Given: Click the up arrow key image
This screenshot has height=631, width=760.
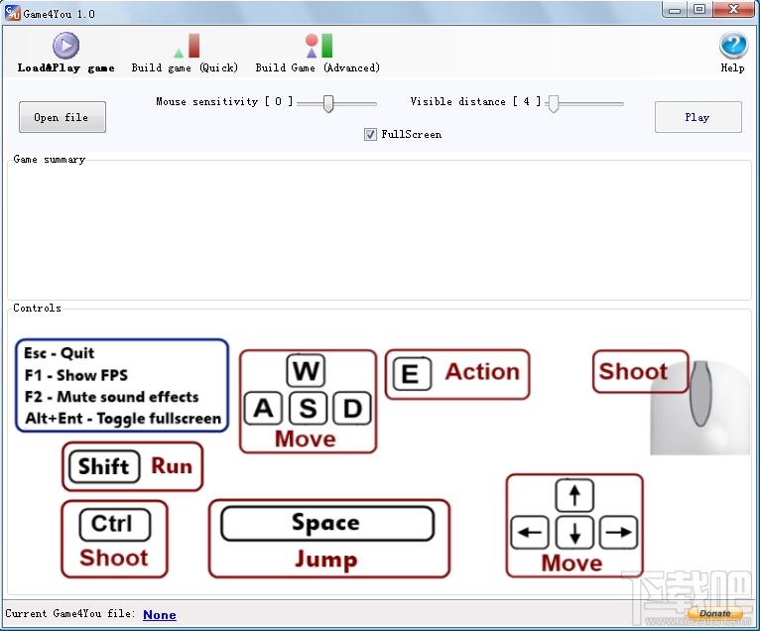Looking at the screenshot, I should [574, 495].
